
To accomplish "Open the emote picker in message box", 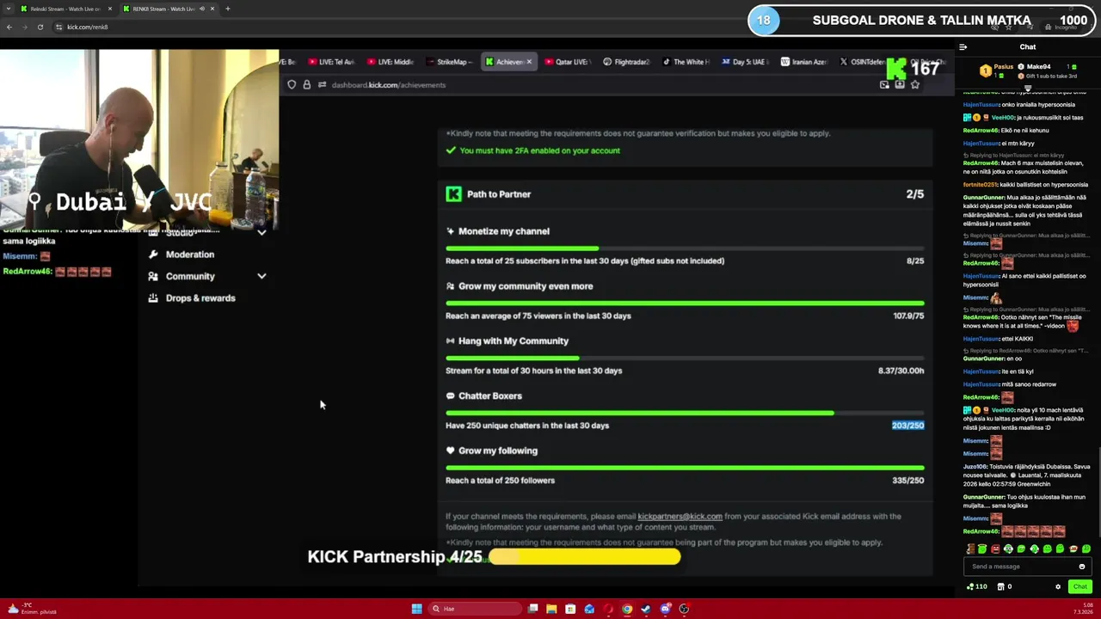I will [x=1082, y=567].
